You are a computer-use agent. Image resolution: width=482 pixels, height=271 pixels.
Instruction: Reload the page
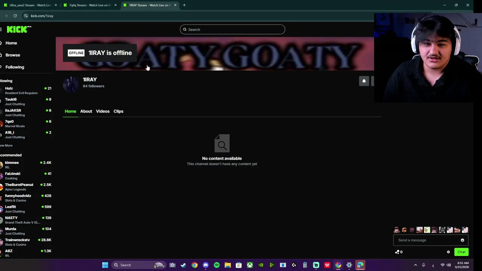tap(15, 16)
